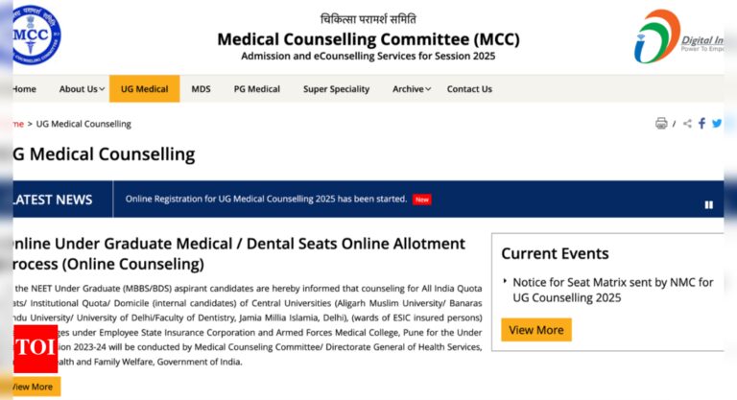The image size is (737, 400).
Task: Expand the About Us dropdown menu
Action: [x=82, y=89]
